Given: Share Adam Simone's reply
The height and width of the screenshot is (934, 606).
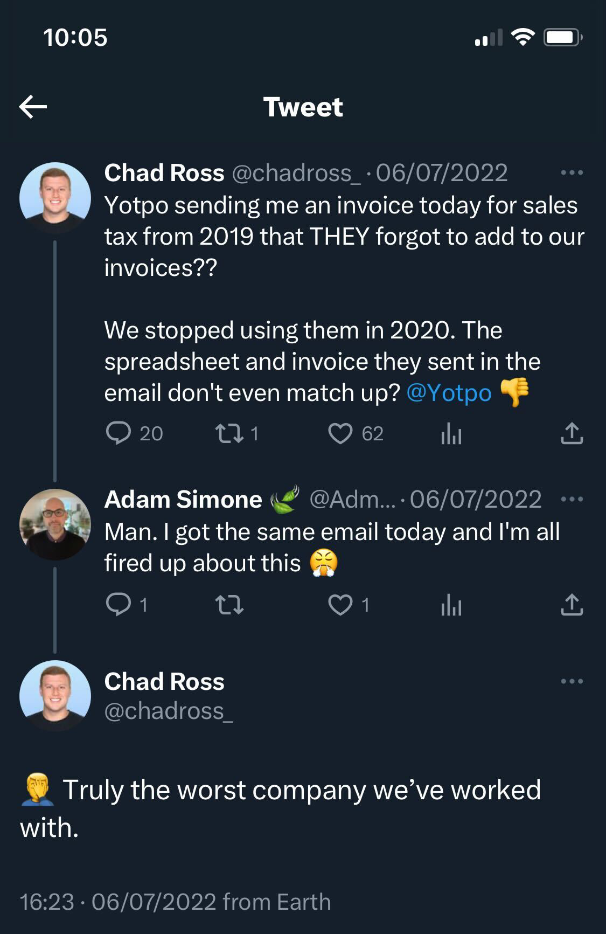Looking at the screenshot, I should (x=572, y=605).
